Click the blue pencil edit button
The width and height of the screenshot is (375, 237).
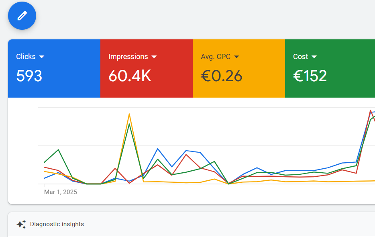coord(22,16)
